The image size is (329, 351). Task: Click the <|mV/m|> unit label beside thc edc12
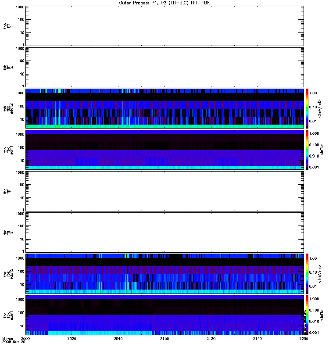pyautogui.click(x=319, y=274)
